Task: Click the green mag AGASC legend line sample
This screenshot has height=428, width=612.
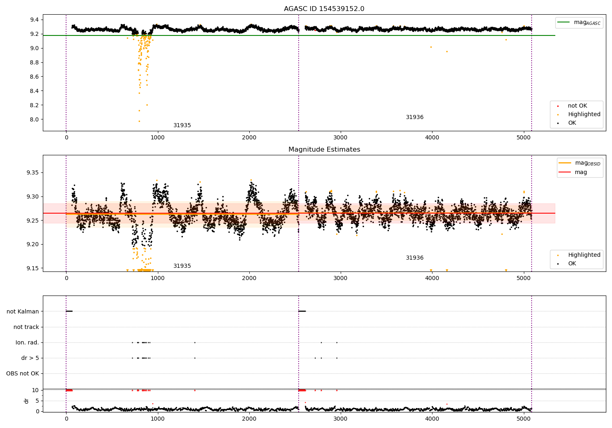Action: coord(563,22)
